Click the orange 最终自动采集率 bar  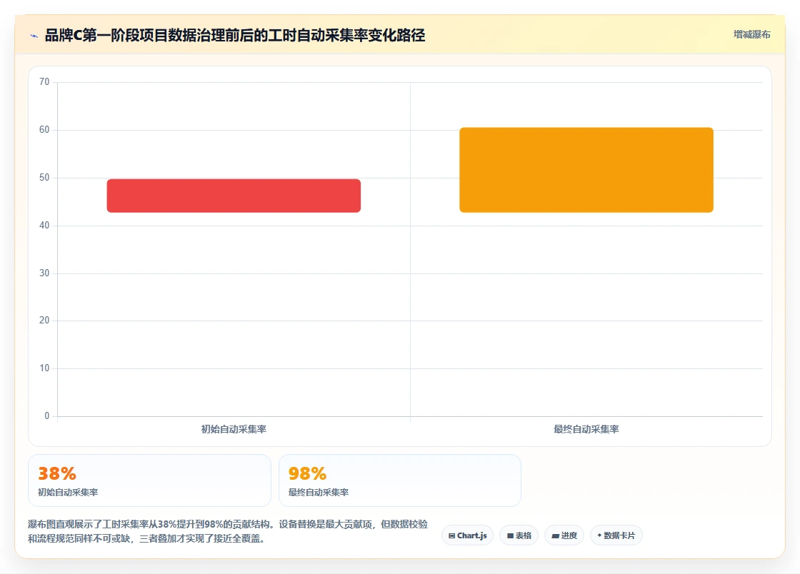pos(586,170)
